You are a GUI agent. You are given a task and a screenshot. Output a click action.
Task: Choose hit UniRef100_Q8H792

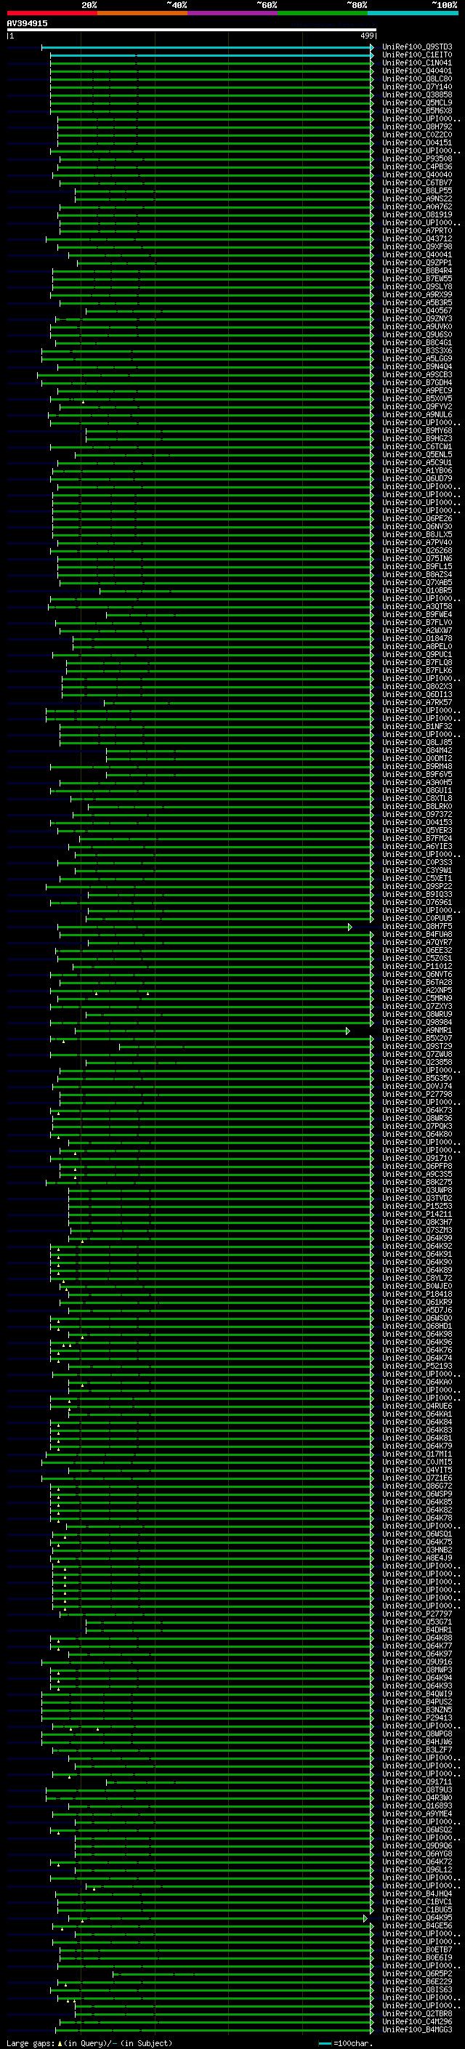(x=416, y=126)
